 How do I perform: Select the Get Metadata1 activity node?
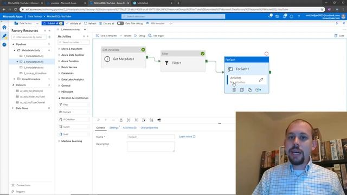pos(124,57)
